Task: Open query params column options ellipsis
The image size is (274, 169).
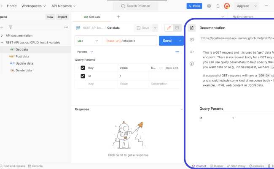Action: click(161, 68)
